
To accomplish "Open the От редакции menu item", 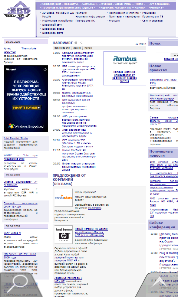I will tap(159, 4).
